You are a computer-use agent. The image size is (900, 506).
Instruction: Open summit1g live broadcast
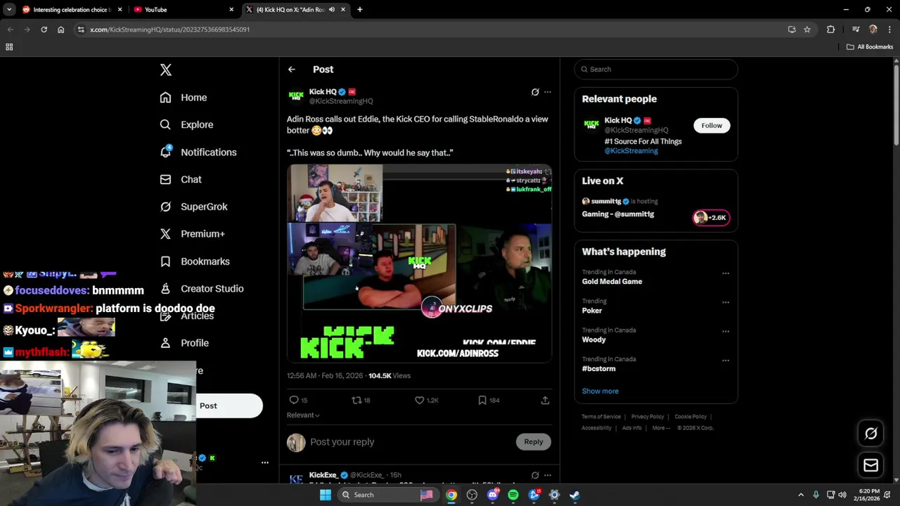tap(618, 214)
